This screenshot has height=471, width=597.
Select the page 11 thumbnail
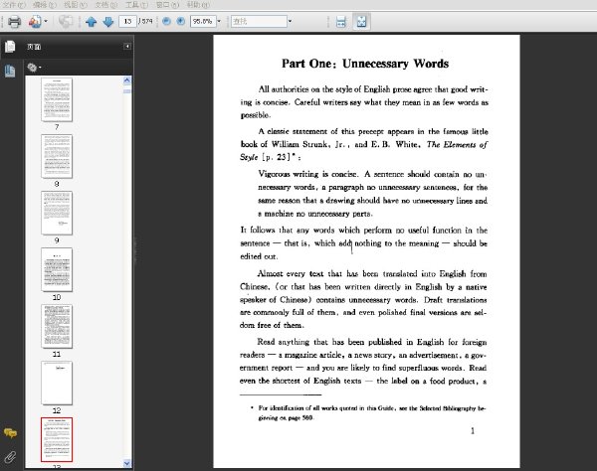pyautogui.click(x=57, y=327)
